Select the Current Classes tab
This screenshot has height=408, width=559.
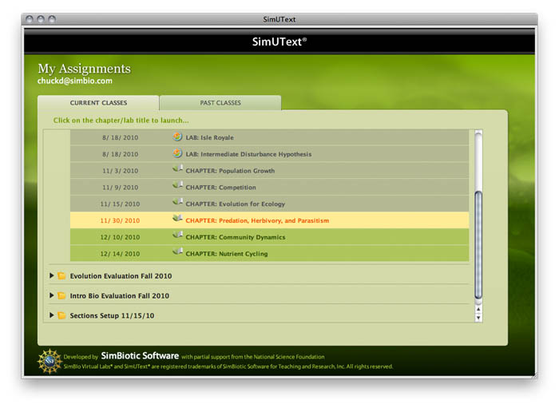pos(98,103)
